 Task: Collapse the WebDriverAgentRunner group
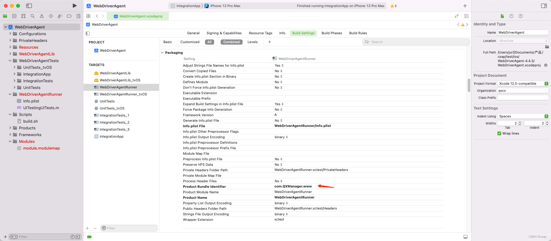coord(10,94)
